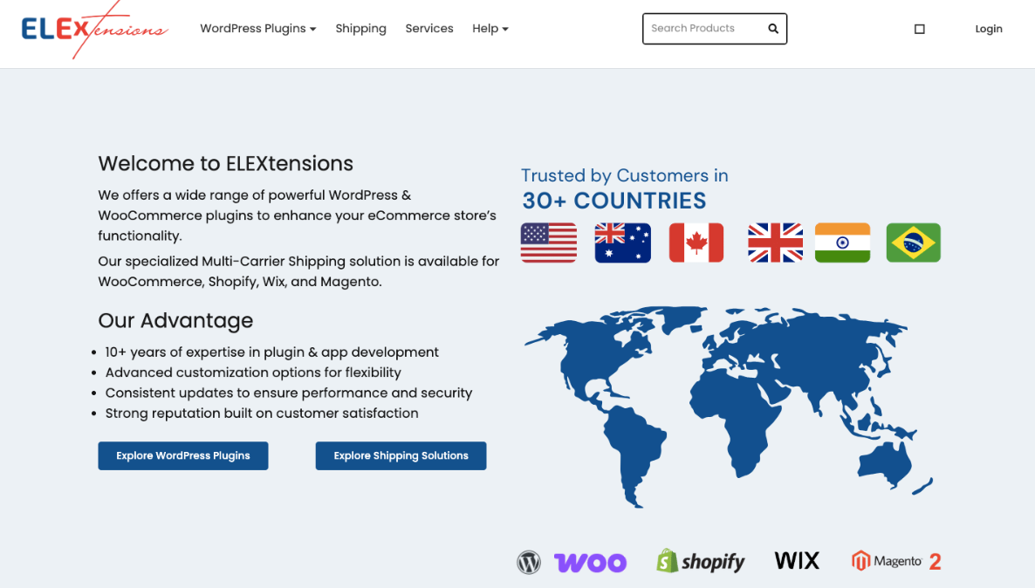The width and height of the screenshot is (1035, 588).
Task: Click the Australia flag icon
Action: 622,243
